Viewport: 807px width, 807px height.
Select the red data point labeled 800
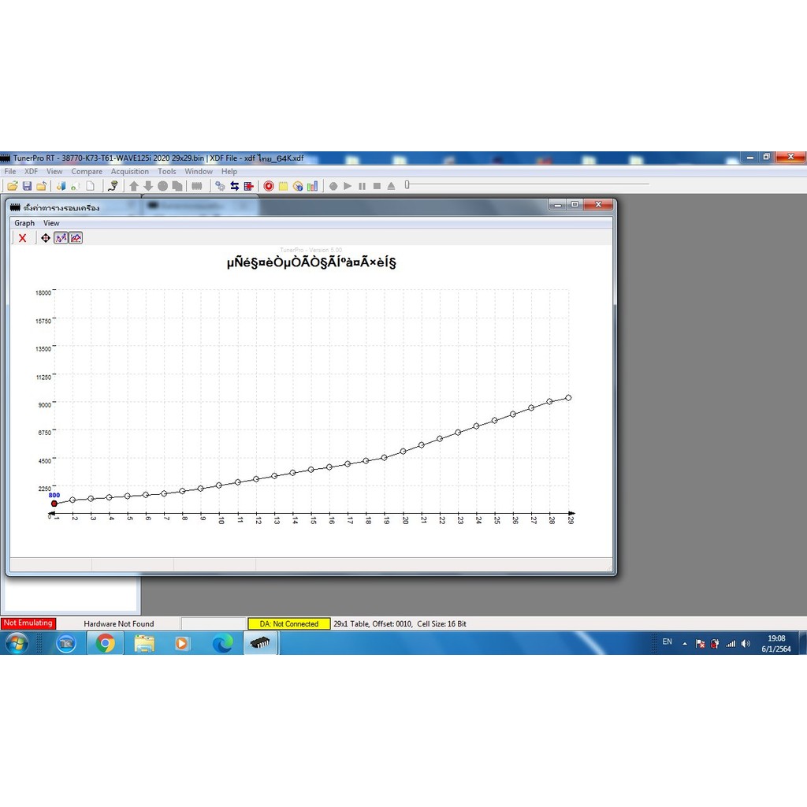pyautogui.click(x=54, y=504)
